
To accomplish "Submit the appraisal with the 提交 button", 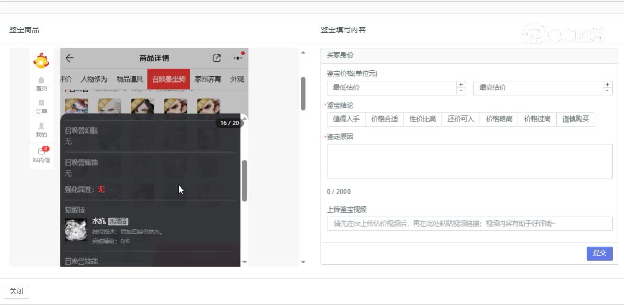I will (x=599, y=253).
